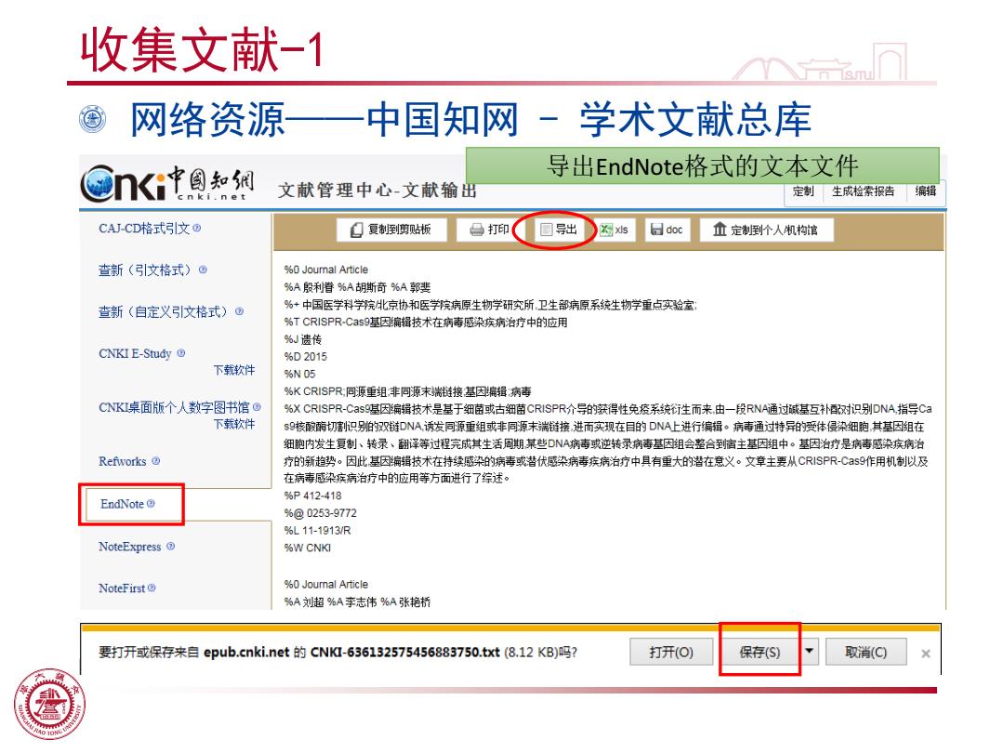
Task: Switch to 查新（自定义引文格式） format
Action: [164, 311]
